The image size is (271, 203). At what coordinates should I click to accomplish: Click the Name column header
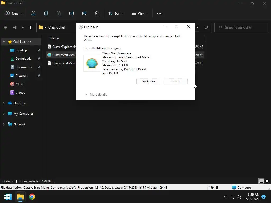[55, 38]
